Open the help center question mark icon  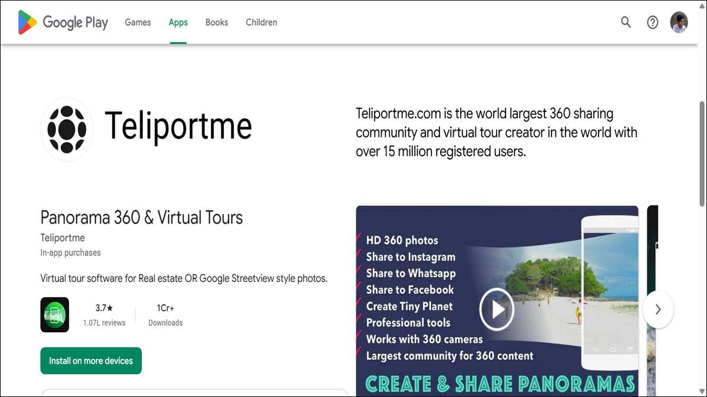652,22
